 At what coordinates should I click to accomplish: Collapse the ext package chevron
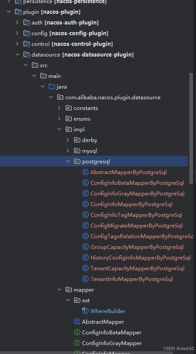point(68,300)
